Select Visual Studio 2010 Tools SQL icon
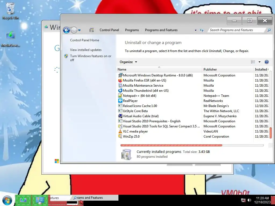Image resolution: width=275 pixels, height=206 pixels. [120, 126]
